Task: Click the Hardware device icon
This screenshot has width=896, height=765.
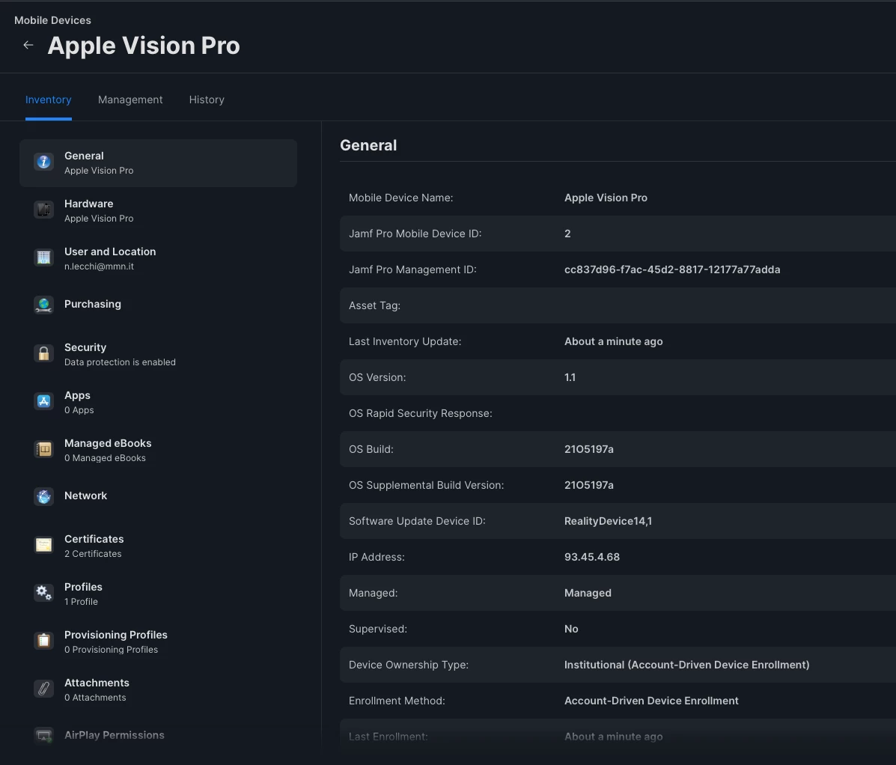Action: (44, 210)
